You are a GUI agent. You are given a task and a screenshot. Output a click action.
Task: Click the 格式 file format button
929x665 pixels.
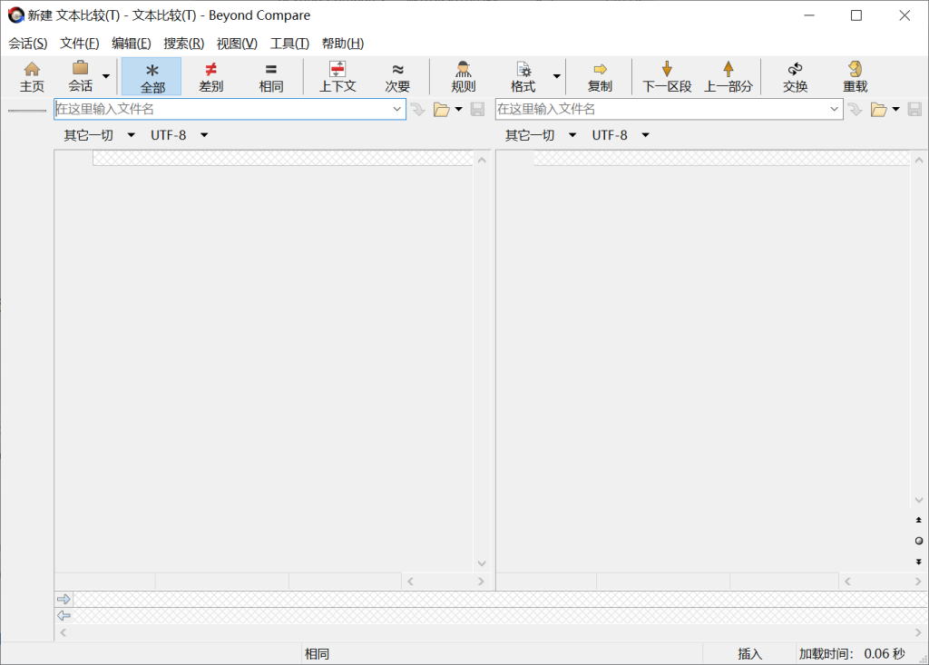[x=523, y=77]
